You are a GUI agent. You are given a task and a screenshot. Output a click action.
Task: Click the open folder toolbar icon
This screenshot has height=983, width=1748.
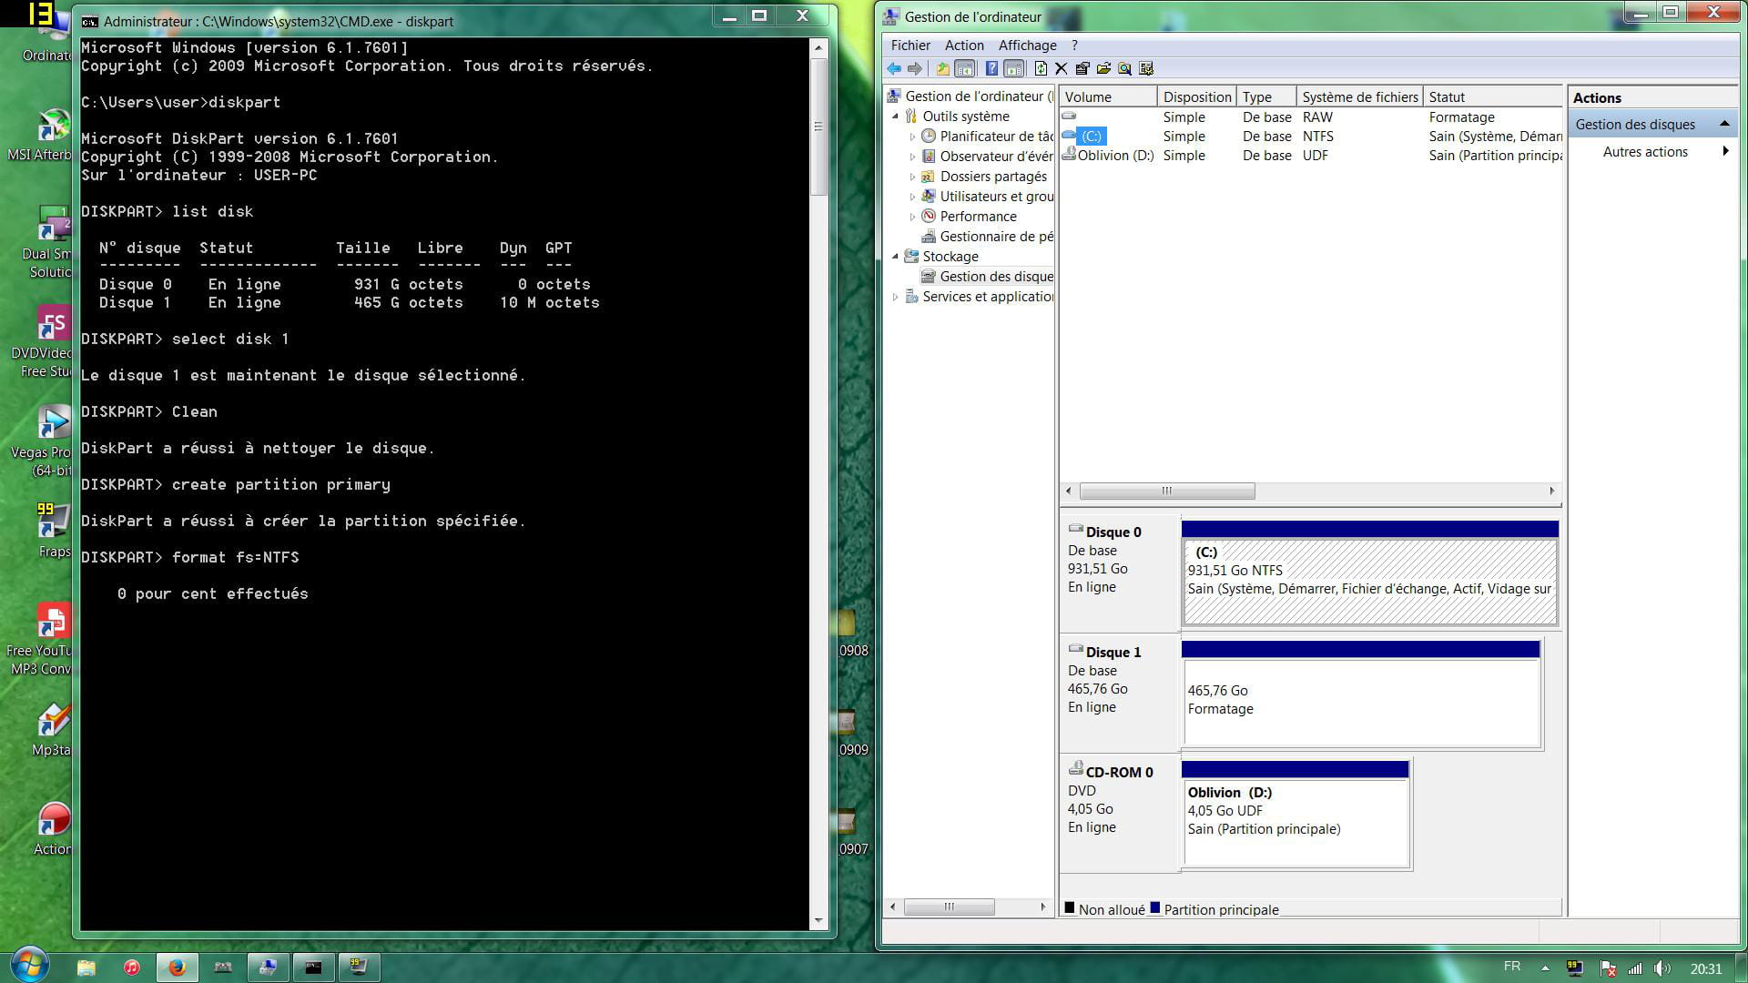pos(1103,68)
